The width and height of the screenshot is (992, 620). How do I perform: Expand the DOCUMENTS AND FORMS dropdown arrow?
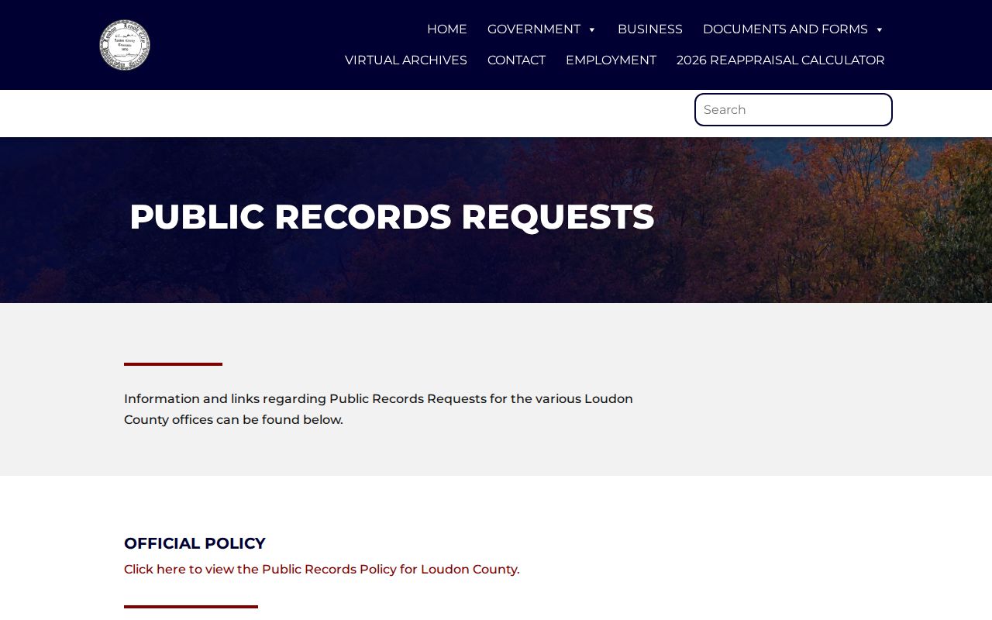[880, 29]
